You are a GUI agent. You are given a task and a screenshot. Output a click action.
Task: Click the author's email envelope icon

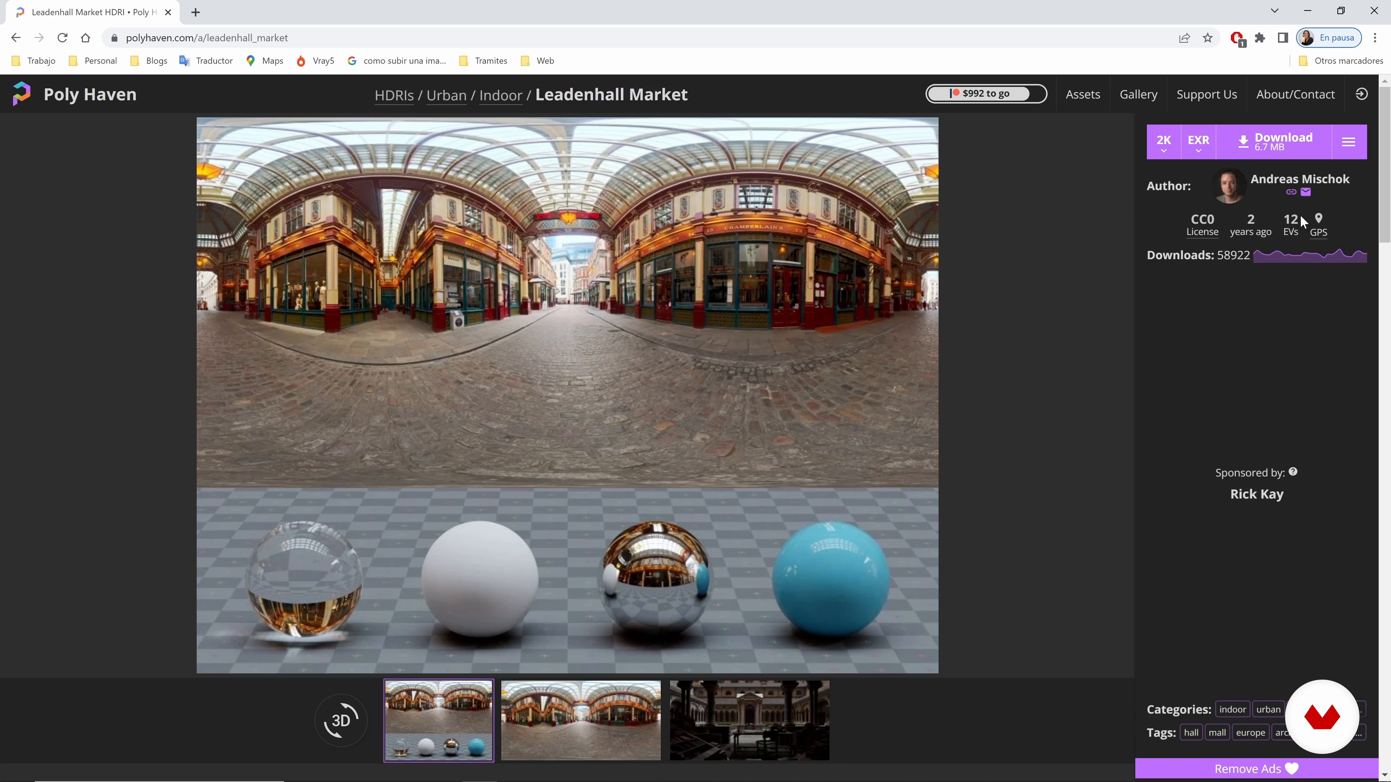[1306, 192]
